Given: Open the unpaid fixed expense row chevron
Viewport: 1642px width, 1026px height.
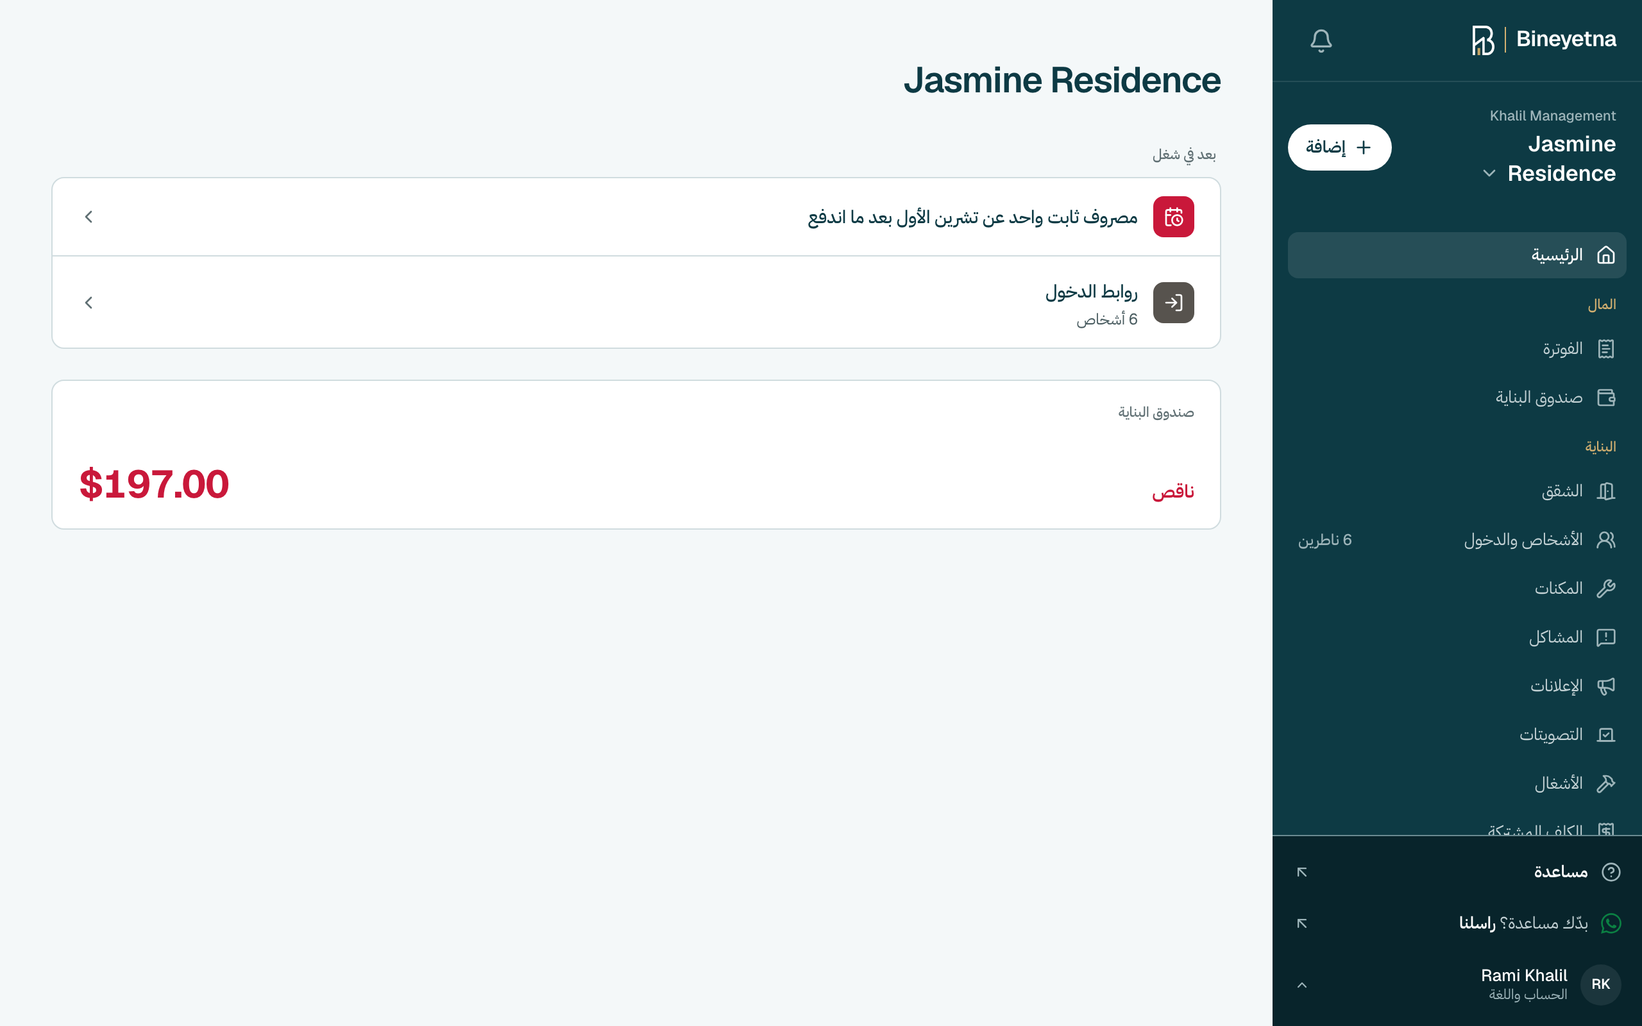Looking at the screenshot, I should click(89, 217).
